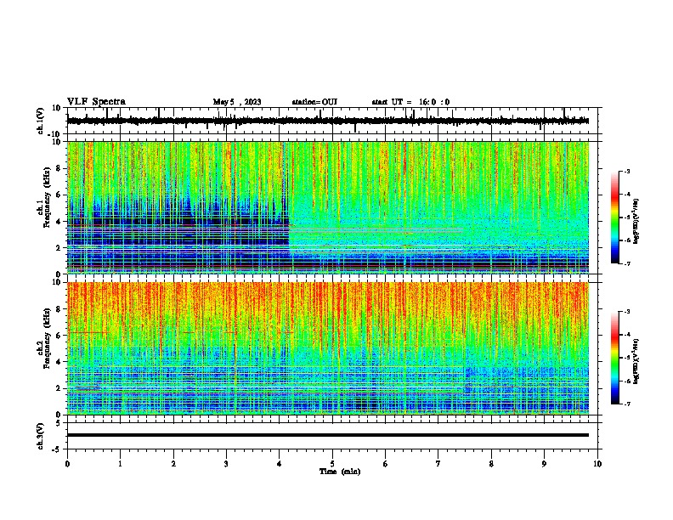Click the "-7" label on ch.1 color scale
Image resolution: width=673 pixels, height=520 pixels.
[627, 263]
